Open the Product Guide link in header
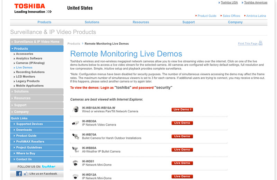This screenshot has width=277, height=180. click(207, 16)
